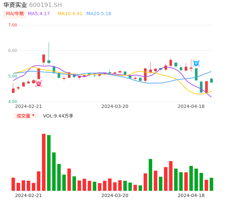The width and height of the screenshot is (227, 200).
Task: Select the tallest red volume bar
Action: [x=44, y=162]
